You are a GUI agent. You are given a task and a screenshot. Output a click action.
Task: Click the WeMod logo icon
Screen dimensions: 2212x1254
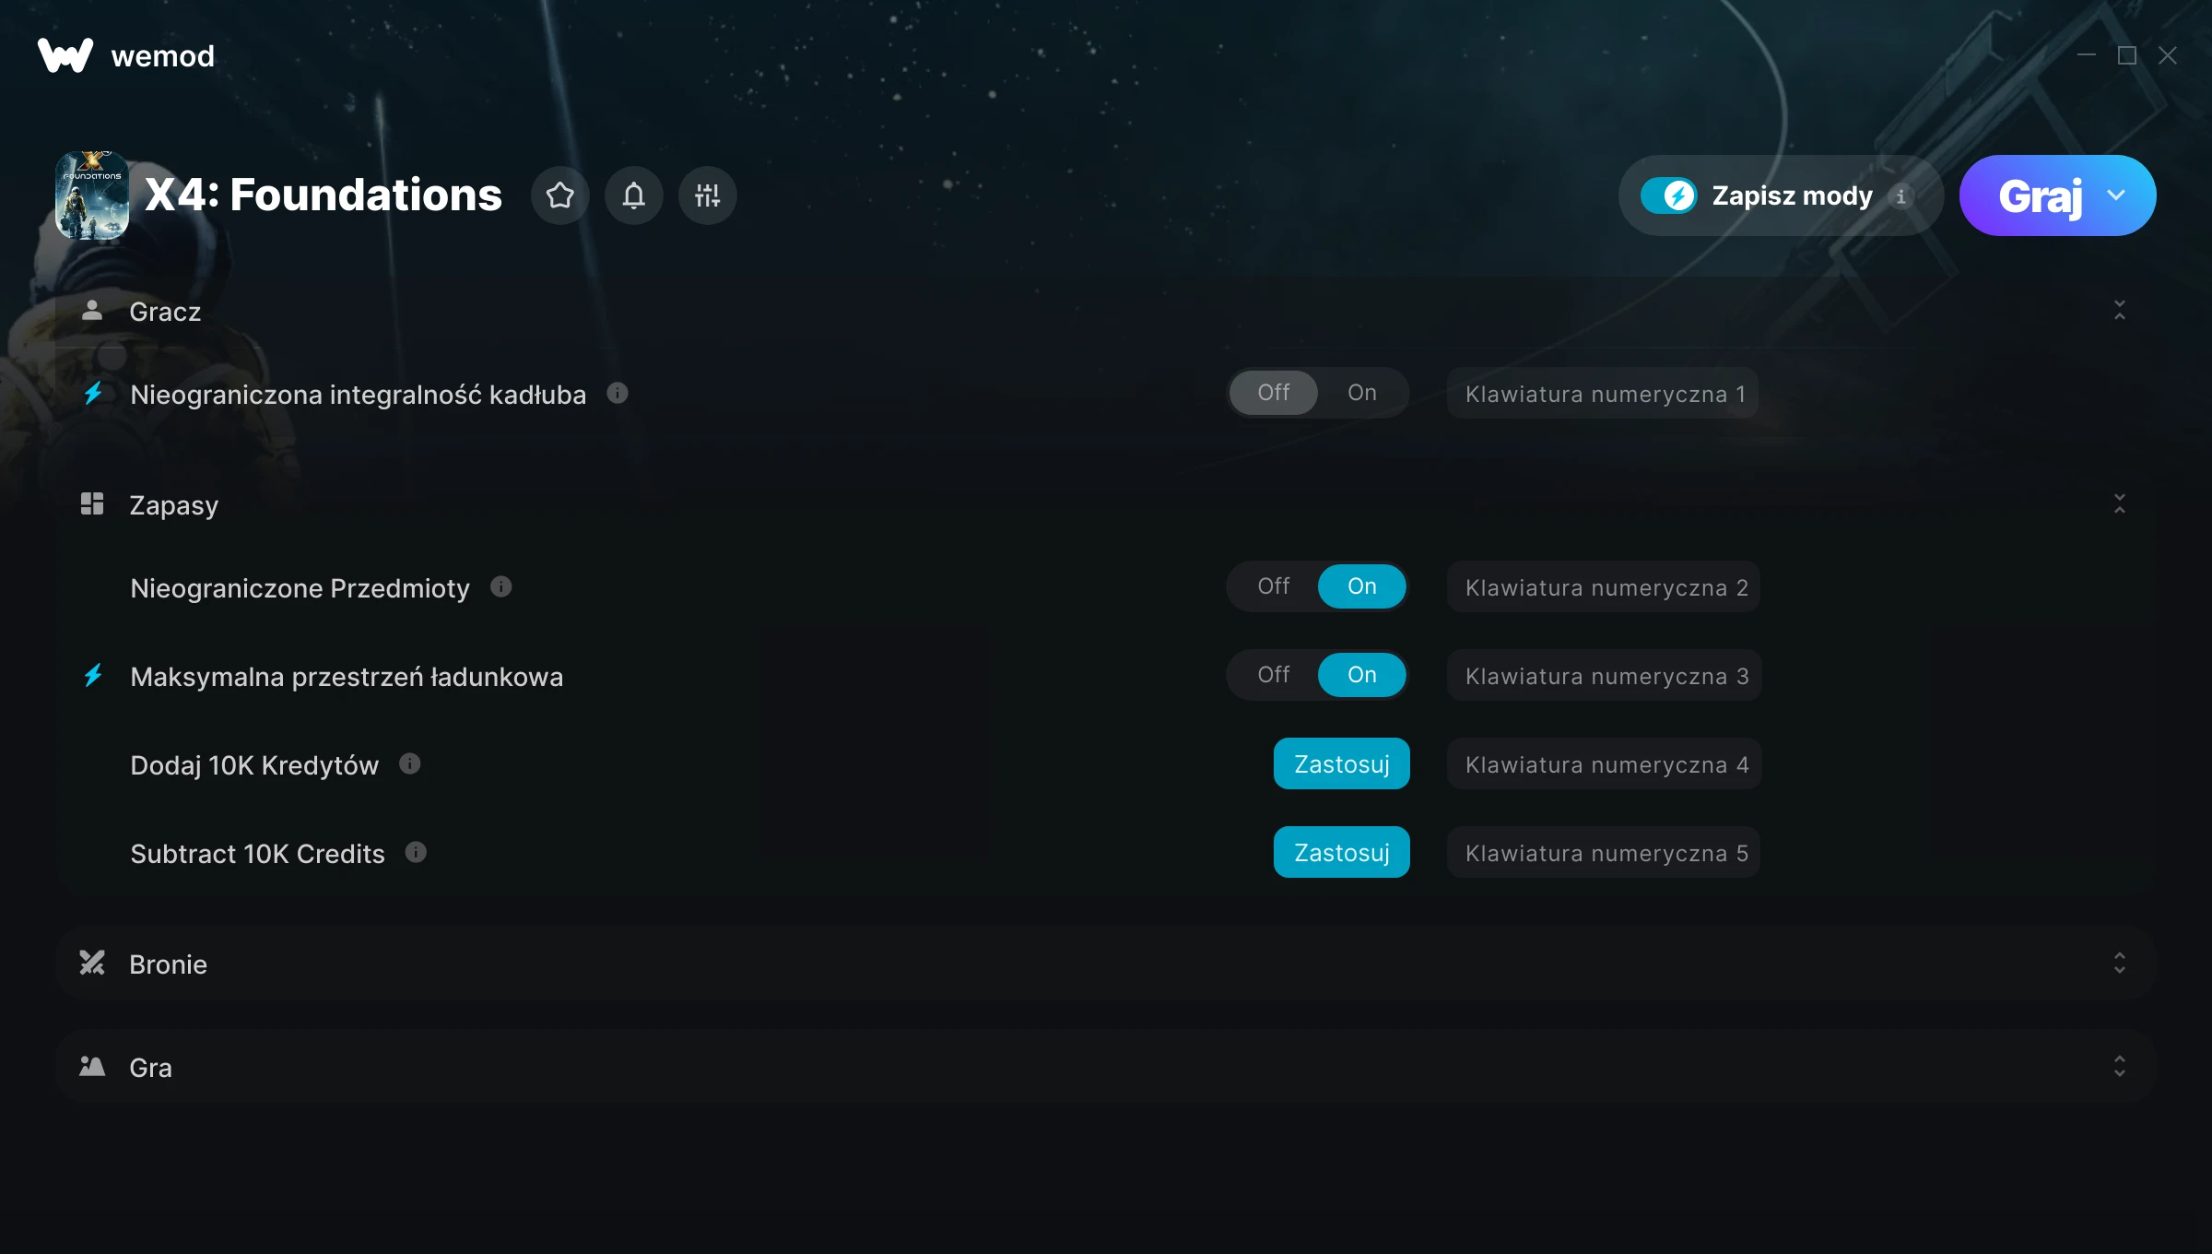tap(65, 55)
